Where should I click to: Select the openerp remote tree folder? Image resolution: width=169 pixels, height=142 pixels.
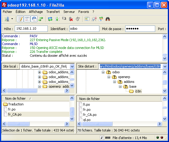coord(124,77)
